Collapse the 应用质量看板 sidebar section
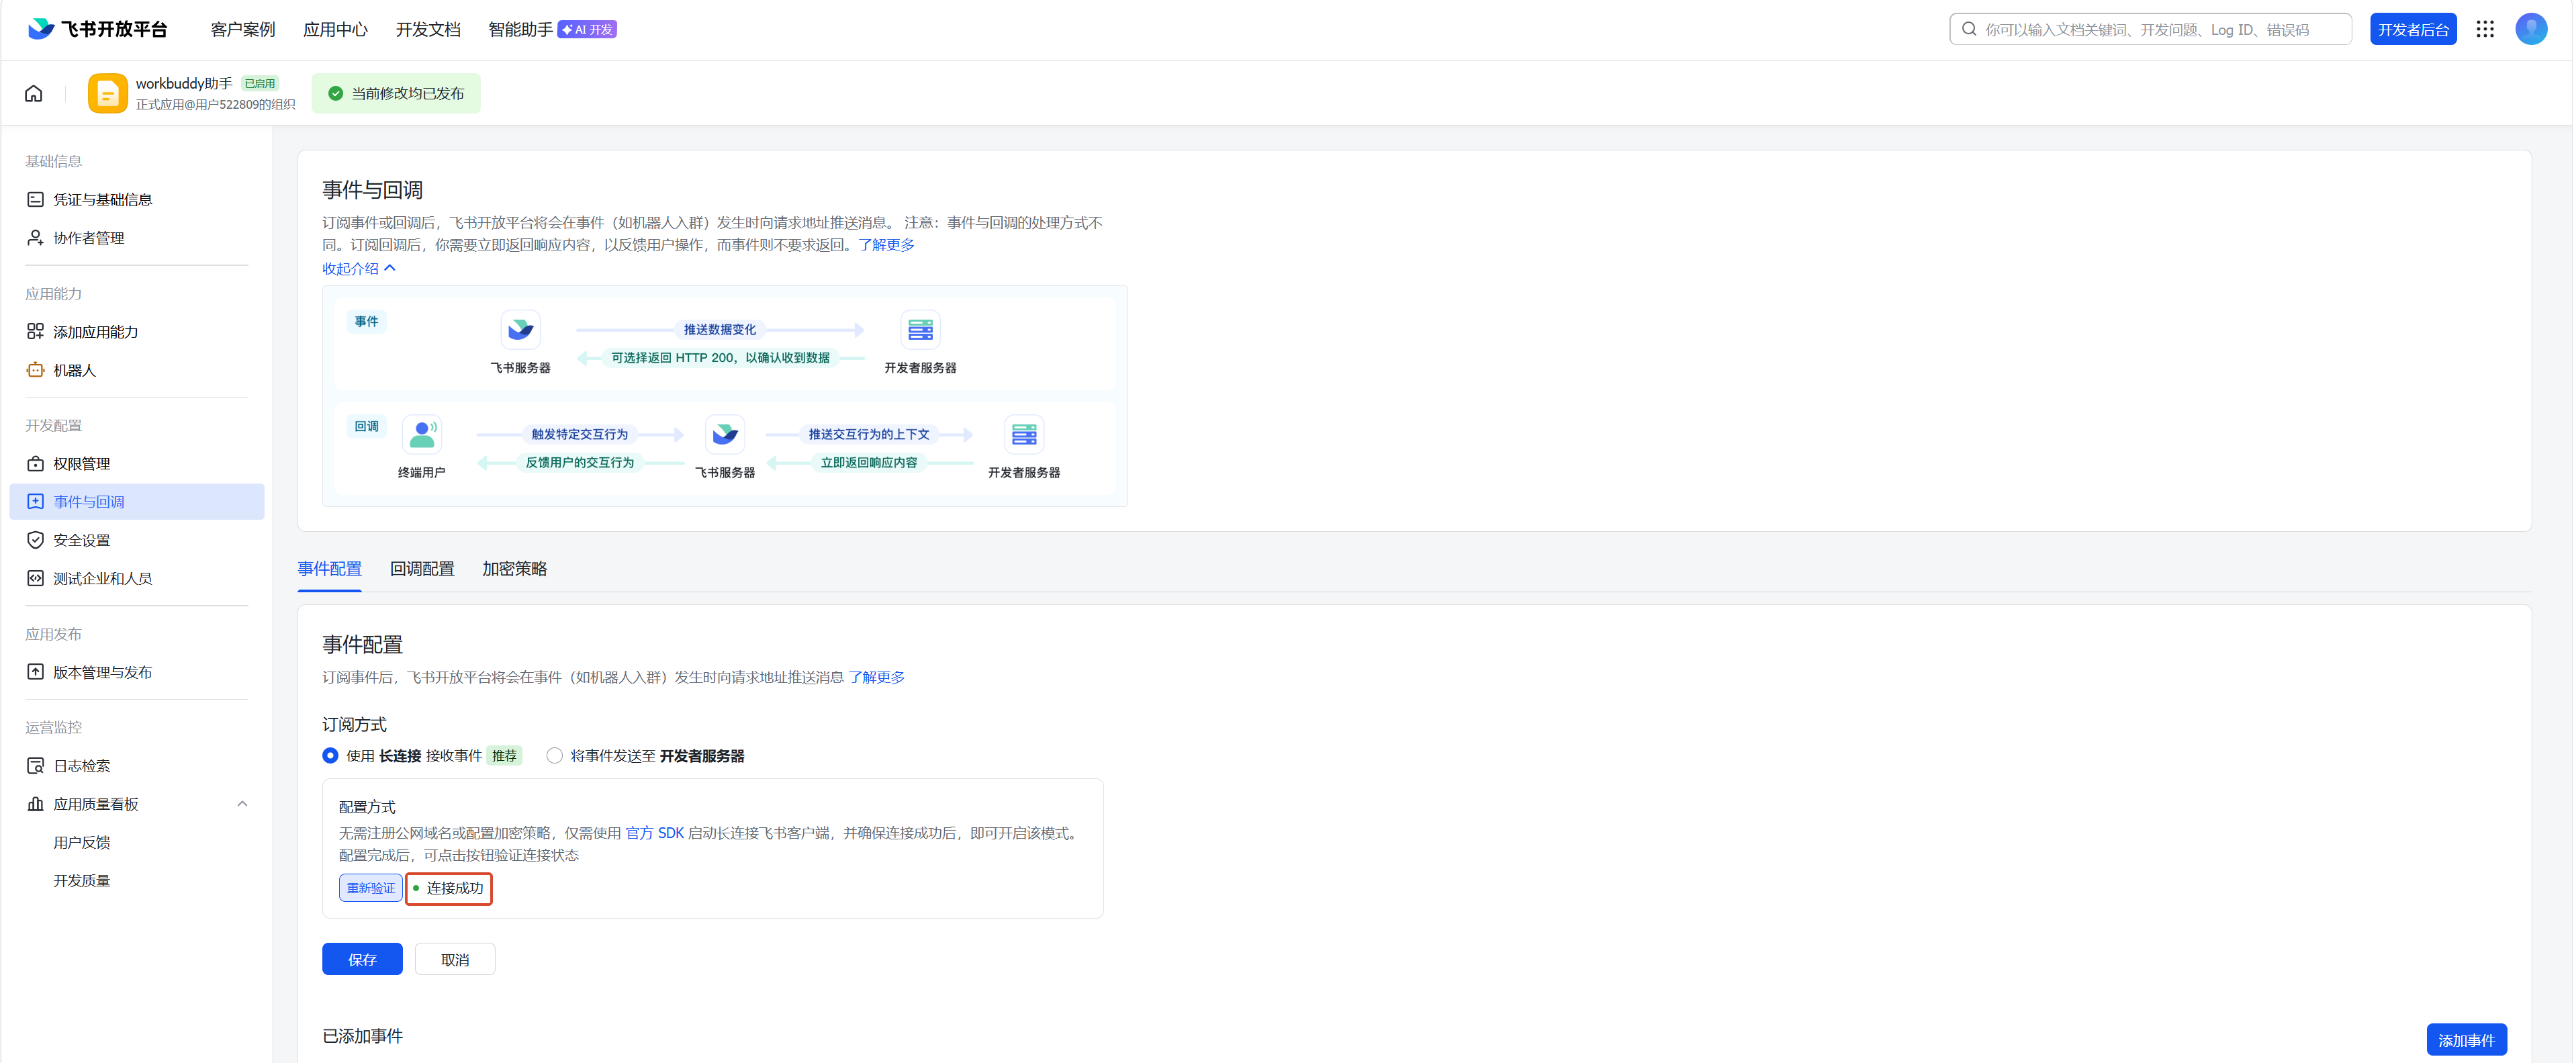This screenshot has height=1063, width=2576. (242, 804)
